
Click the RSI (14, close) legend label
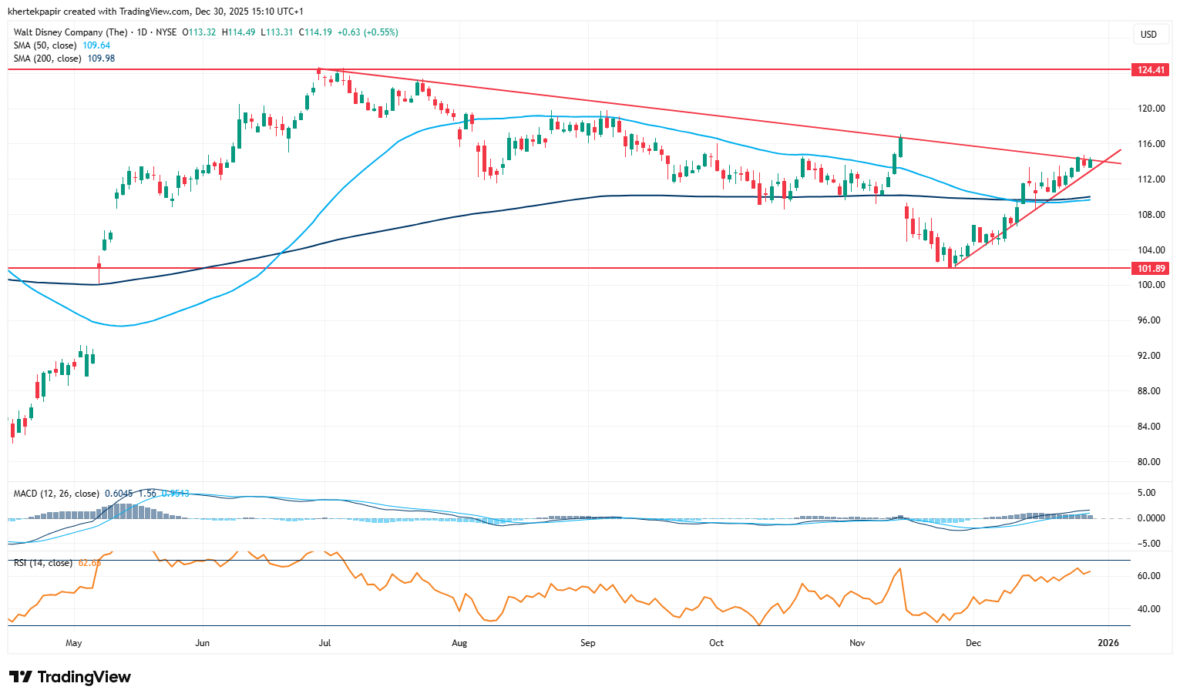(x=42, y=563)
